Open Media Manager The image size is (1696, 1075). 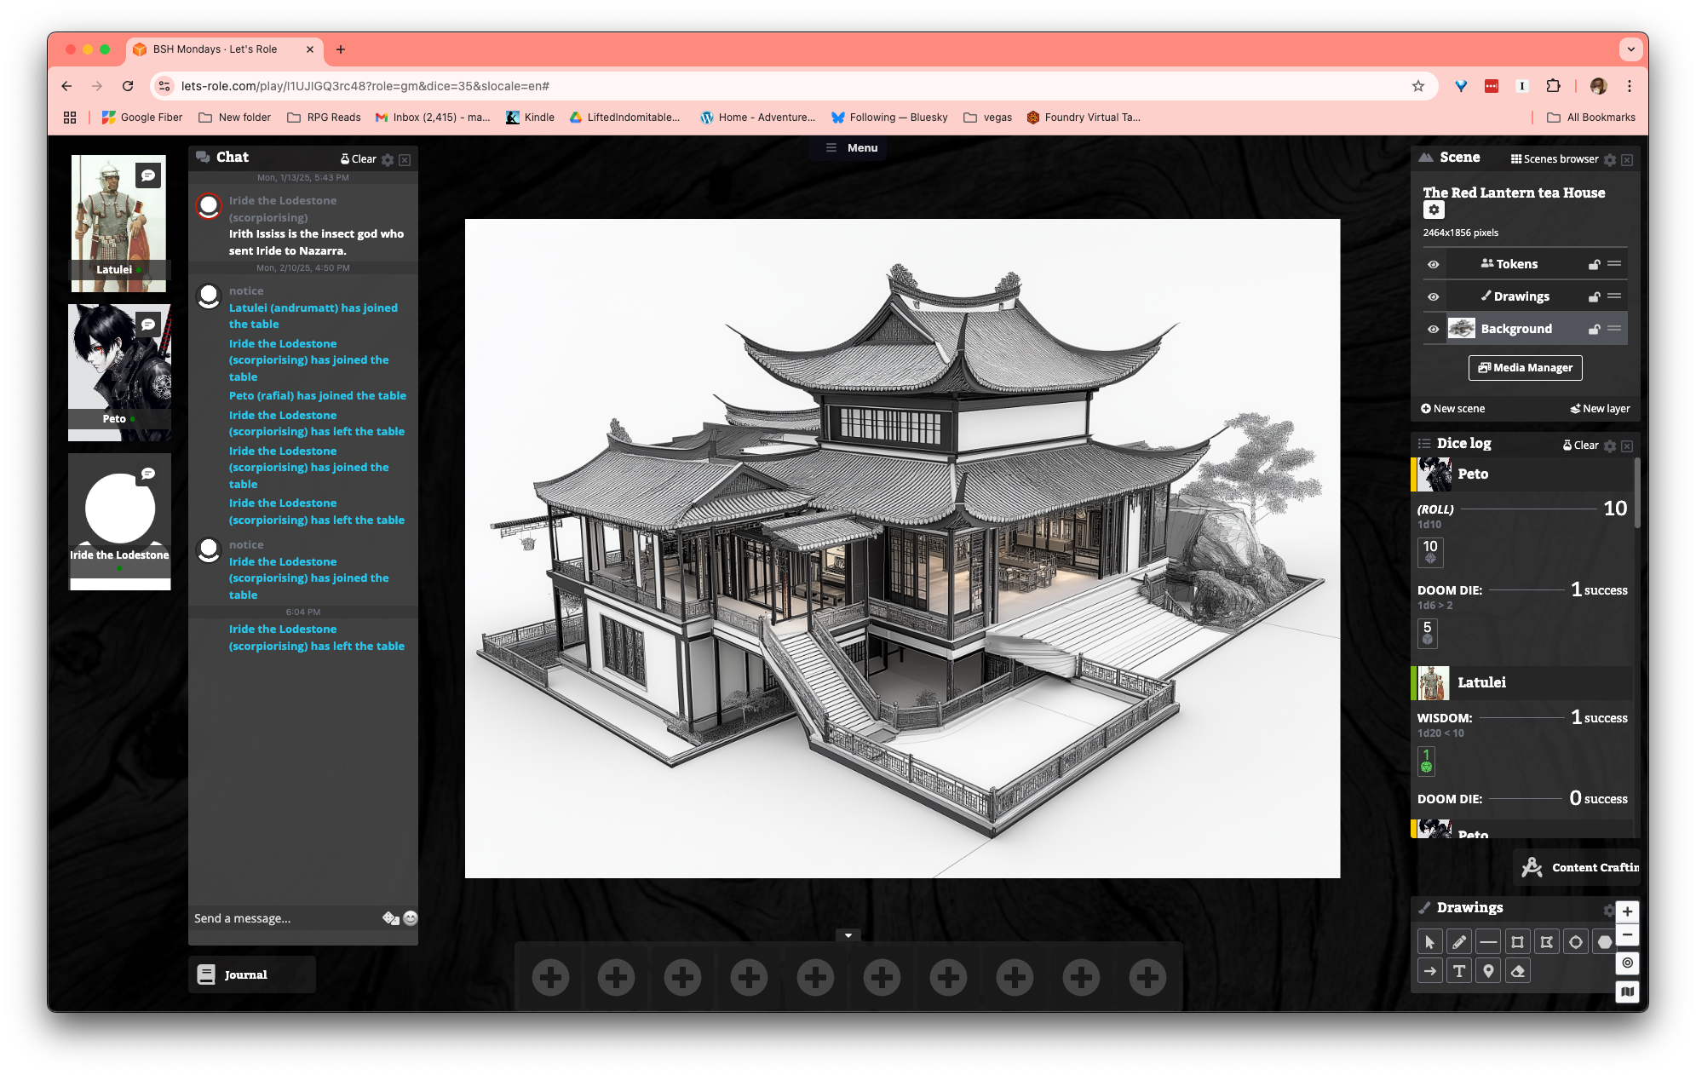coord(1525,368)
